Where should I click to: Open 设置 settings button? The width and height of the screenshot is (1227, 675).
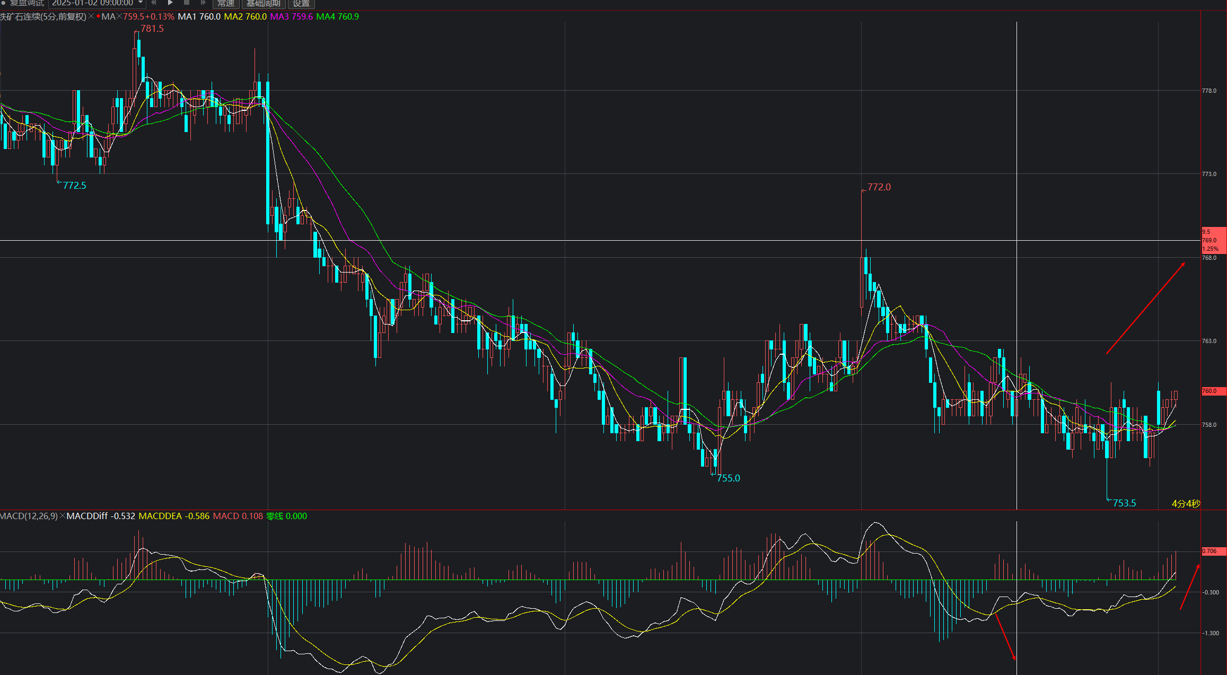(x=301, y=3)
